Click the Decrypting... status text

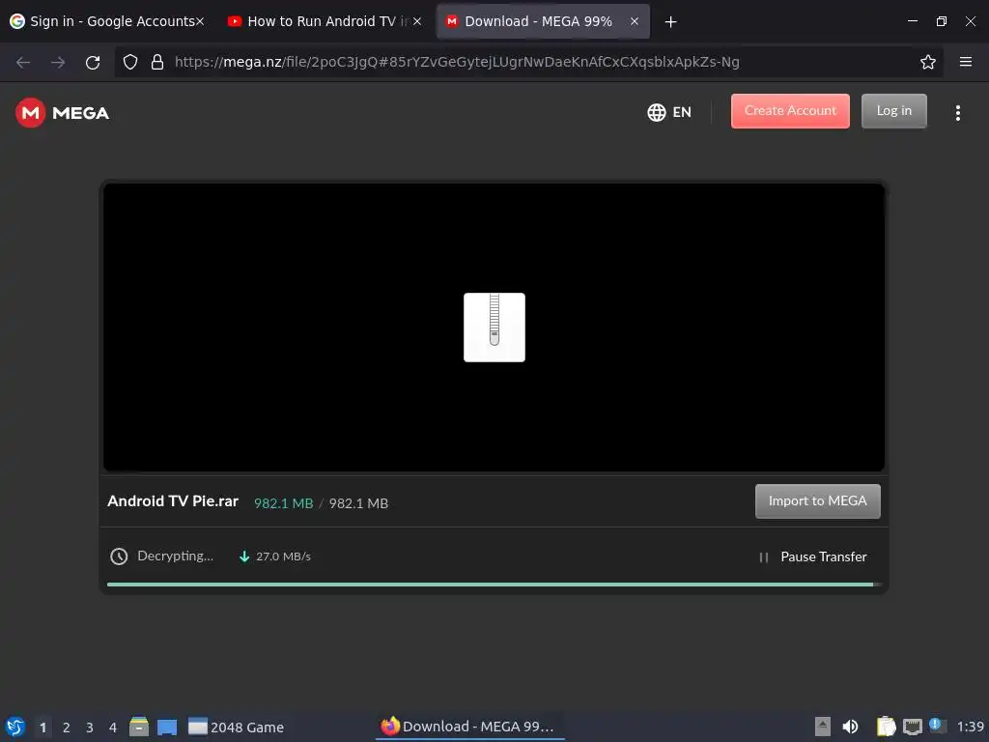click(x=176, y=556)
